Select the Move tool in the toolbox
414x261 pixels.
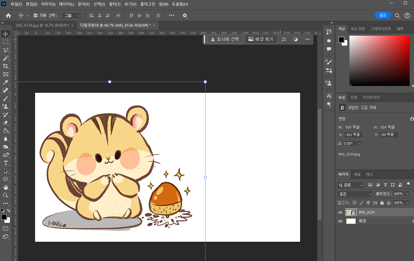[x=6, y=34]
